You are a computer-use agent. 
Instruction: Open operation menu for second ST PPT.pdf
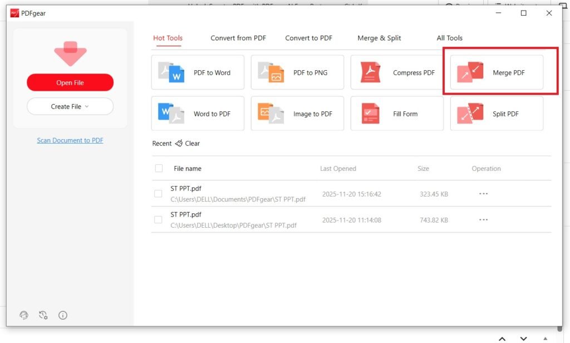(x=483, y=220)
